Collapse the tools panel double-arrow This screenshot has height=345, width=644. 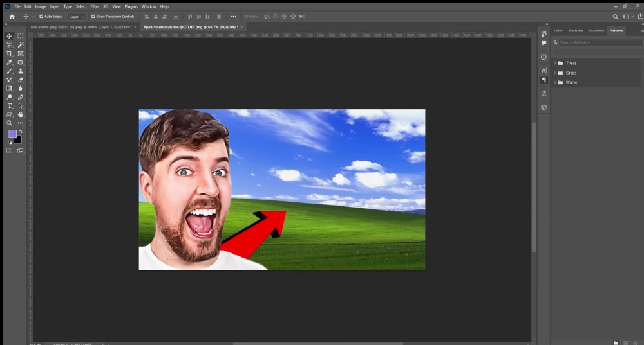click(x=6, y=24)
